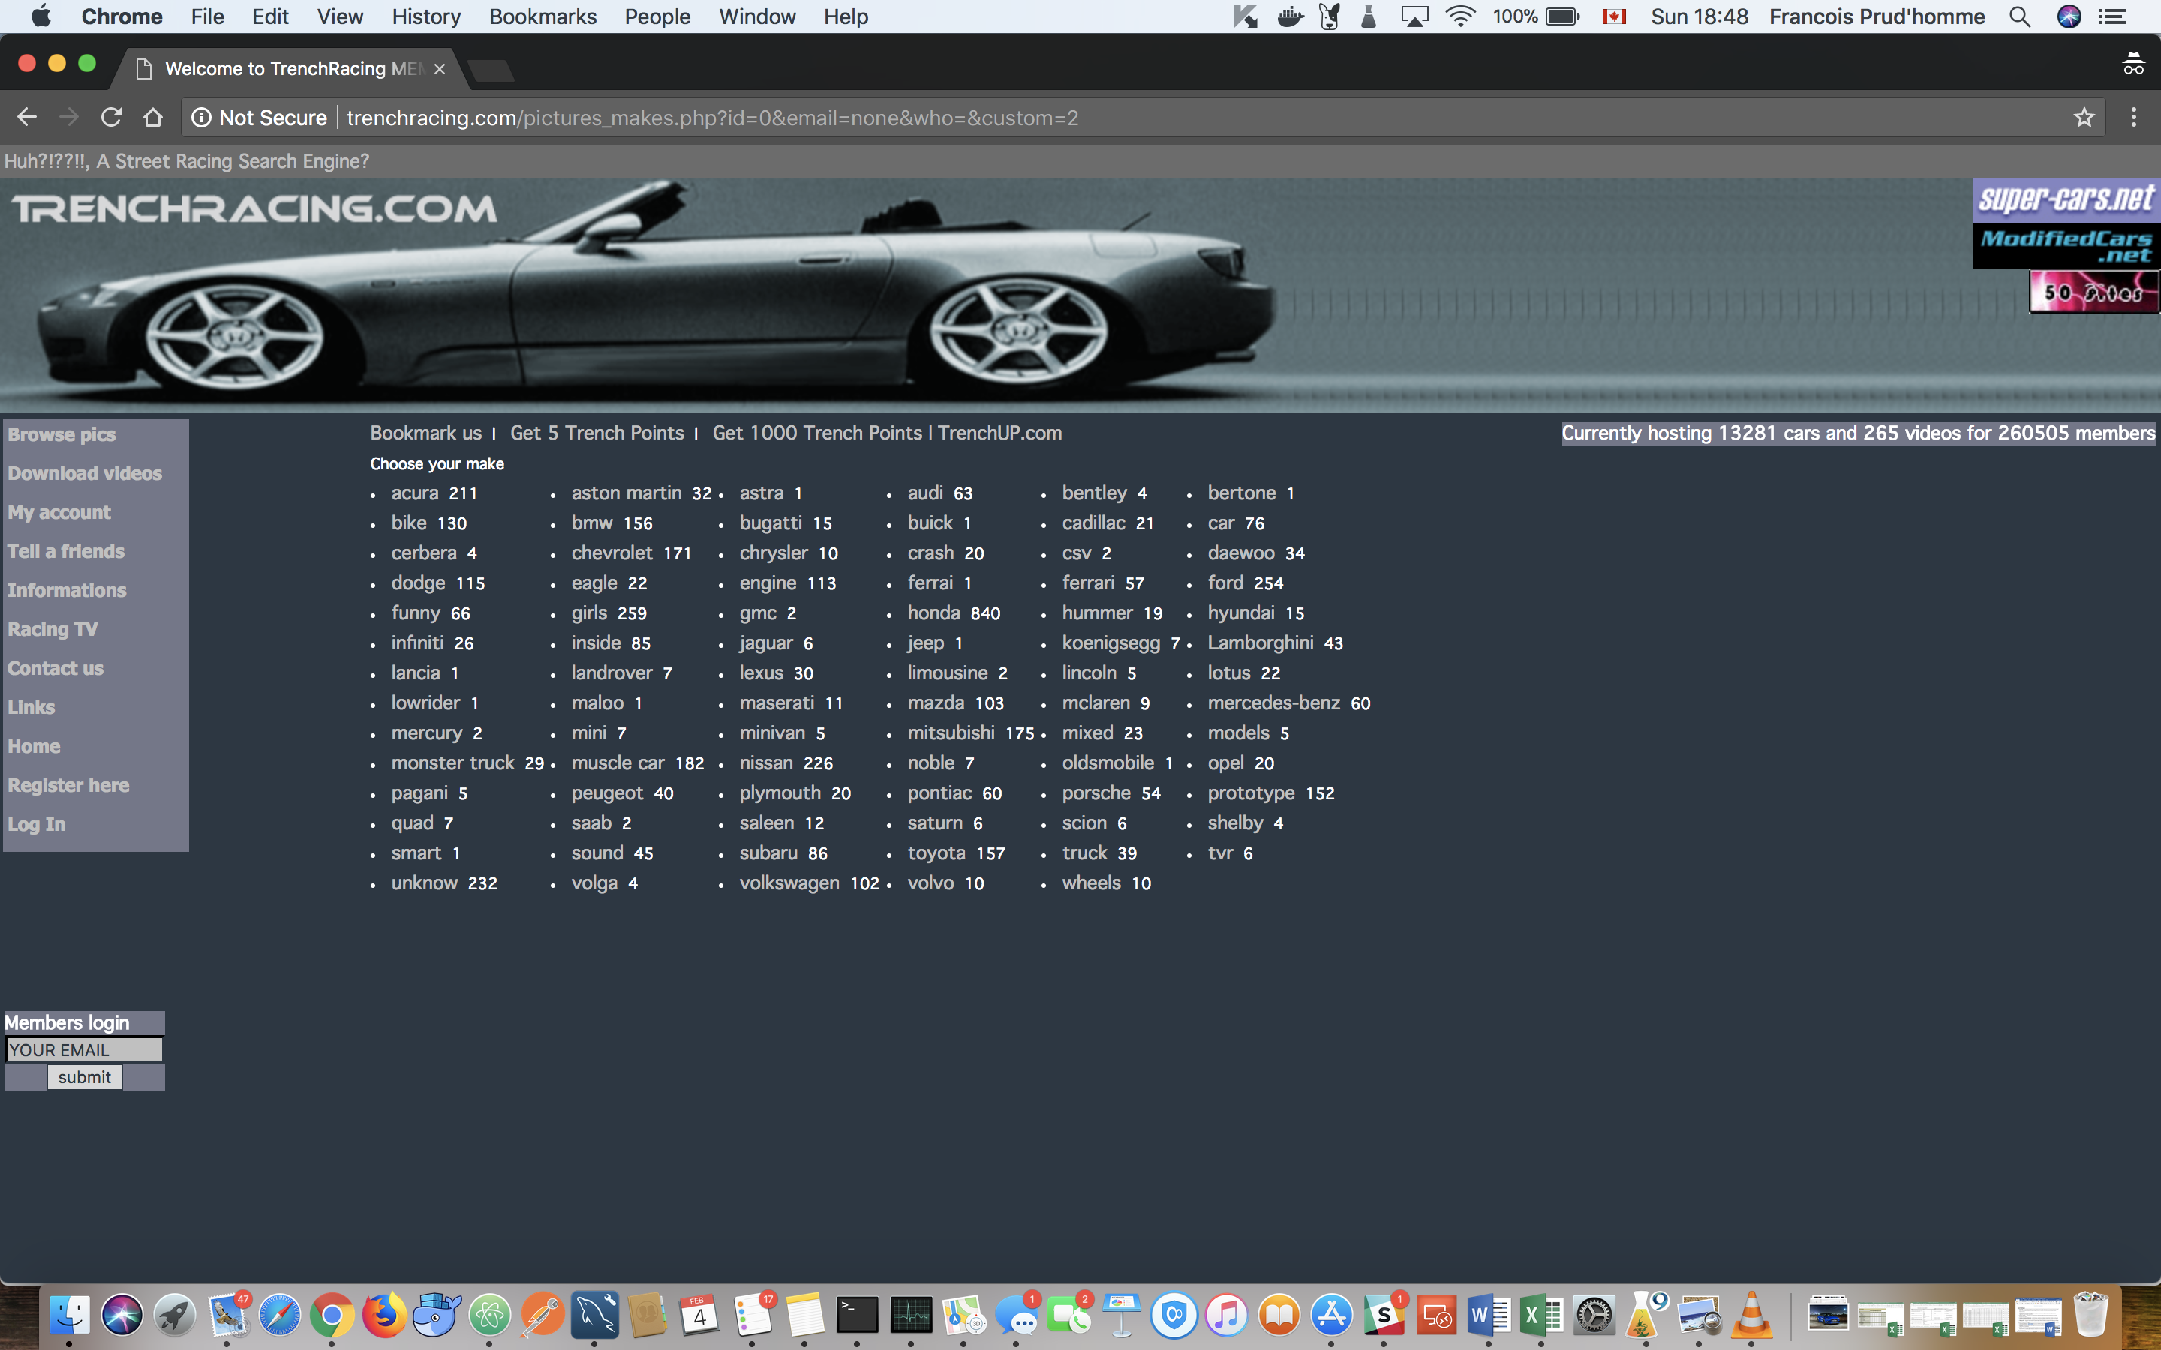
Task: Click the Bookmark us link
Action: [x=426, y=433]
